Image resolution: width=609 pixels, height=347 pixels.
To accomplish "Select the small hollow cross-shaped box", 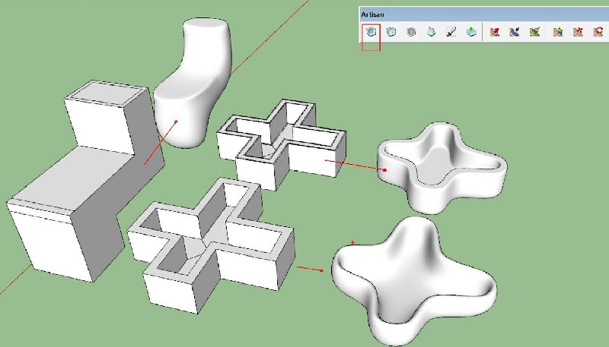I will pos(282,144).
